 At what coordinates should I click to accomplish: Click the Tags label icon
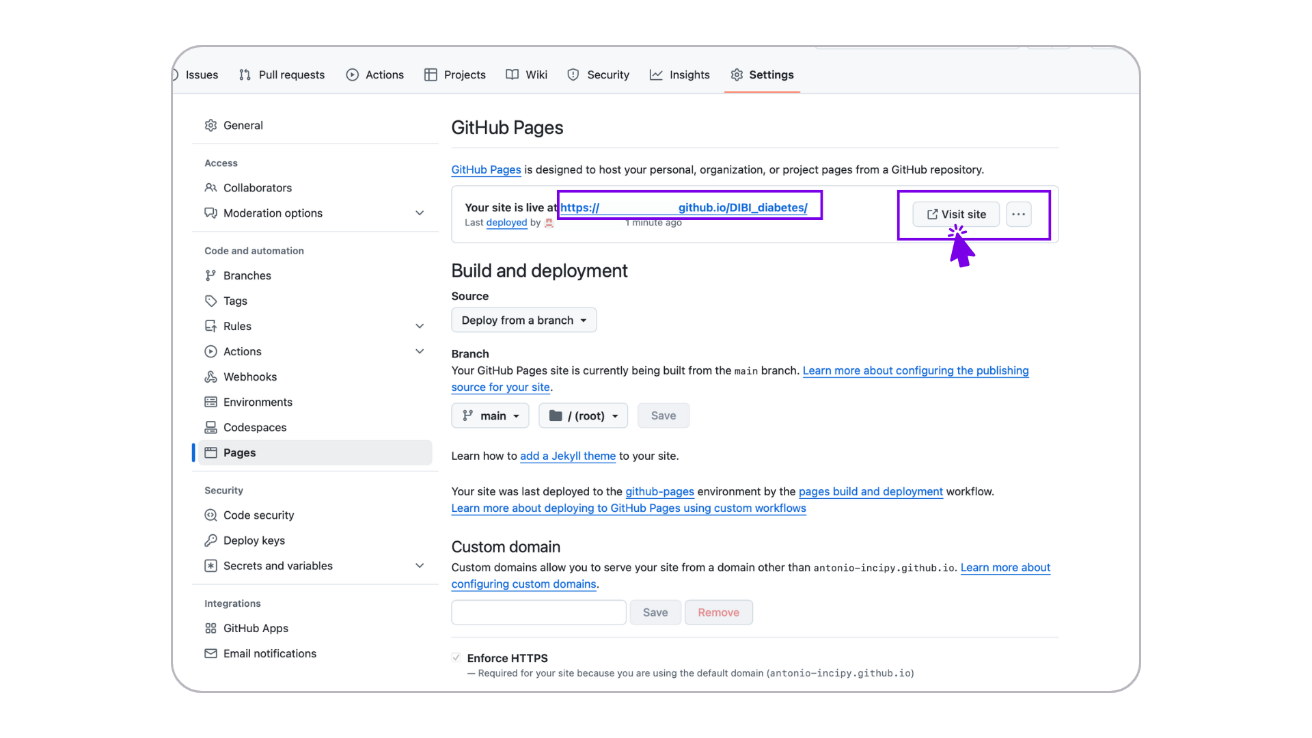(210, 301)
